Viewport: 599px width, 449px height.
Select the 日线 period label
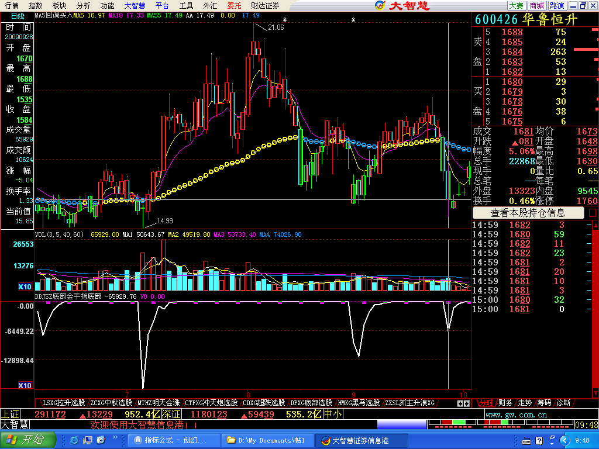click(17, 16)
